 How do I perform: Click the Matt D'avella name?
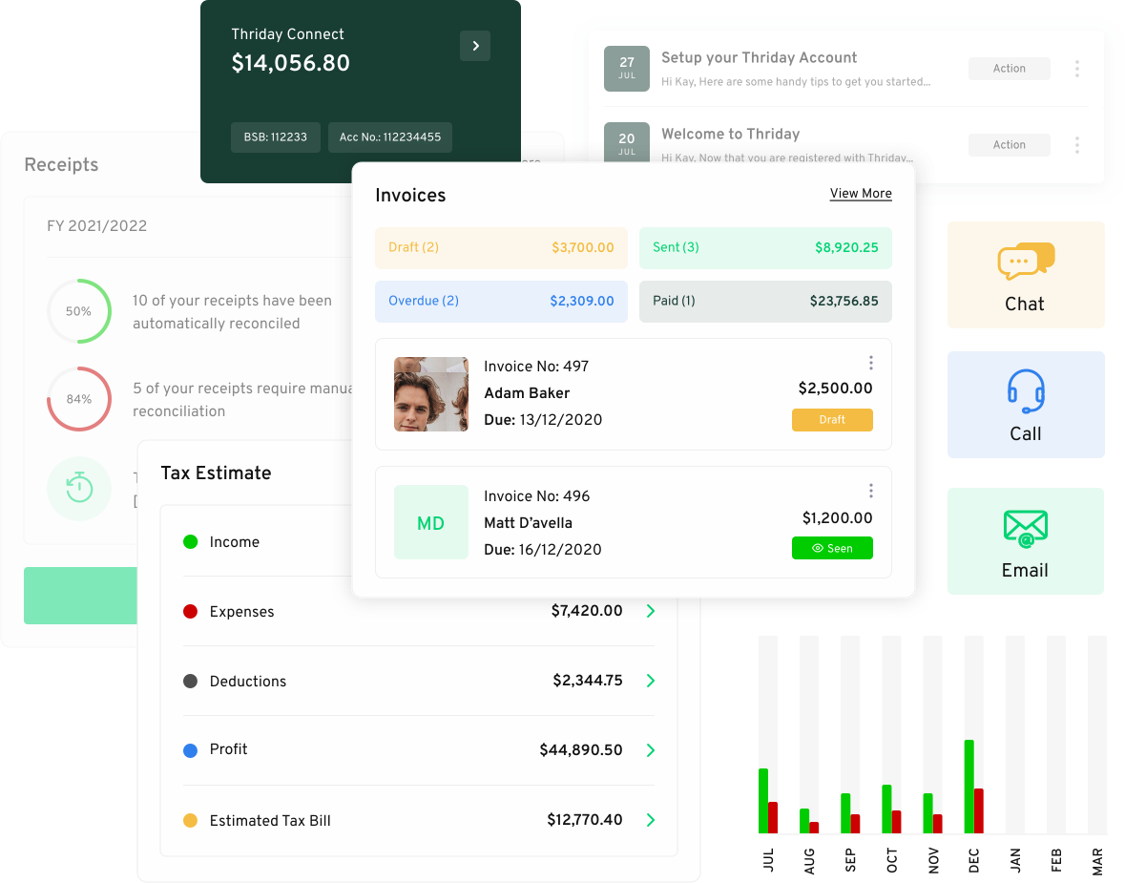[x=528, y=522]
